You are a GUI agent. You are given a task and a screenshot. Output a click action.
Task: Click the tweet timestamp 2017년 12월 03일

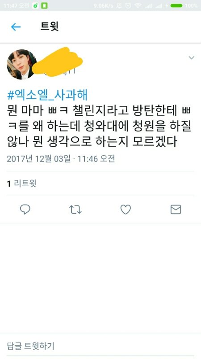tap(39, 159)
